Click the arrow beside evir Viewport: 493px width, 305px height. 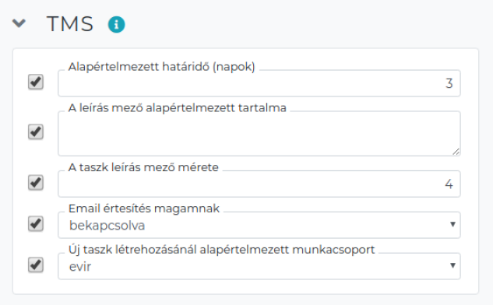pos(453,265)
